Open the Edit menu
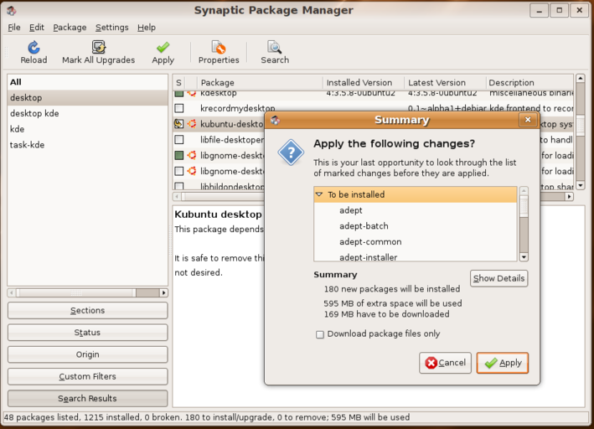Screen dimensions: 594x429 coord(37,28)
